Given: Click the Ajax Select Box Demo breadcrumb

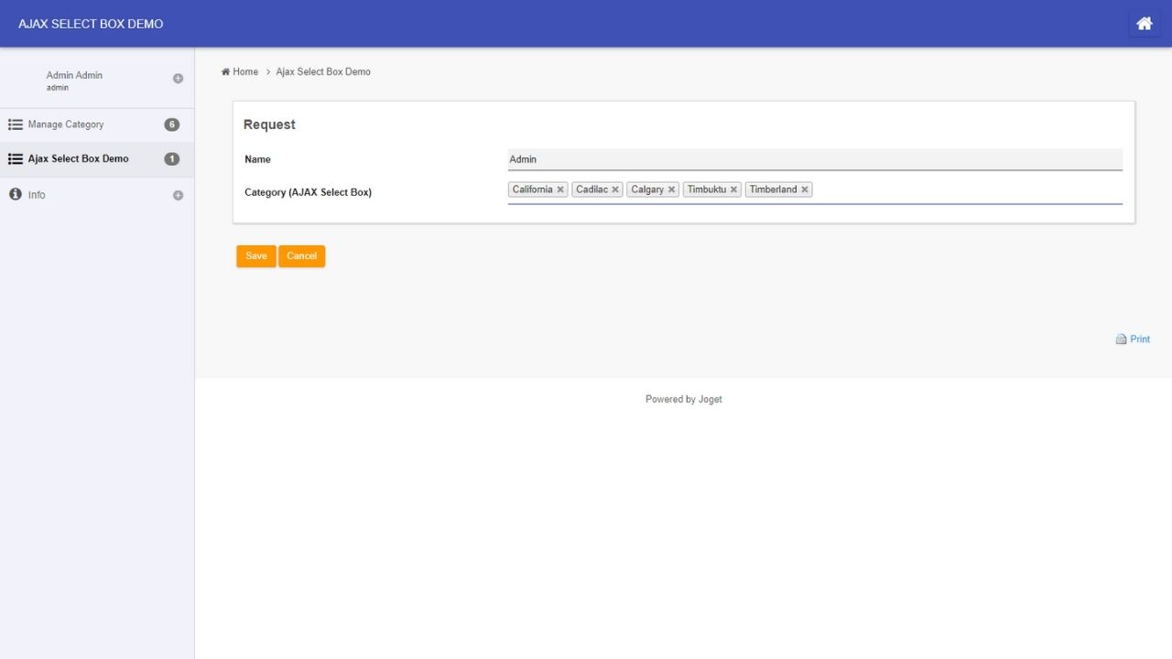Looking at the screenshot, I should click(x=323, y=71).
